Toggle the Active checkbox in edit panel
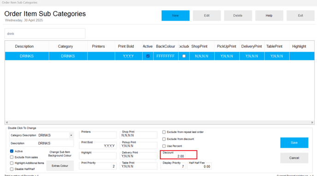The height and width of the screenshot is (176, 317). (12, 151)
